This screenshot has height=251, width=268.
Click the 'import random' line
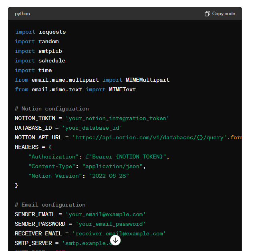click(37, 42)
